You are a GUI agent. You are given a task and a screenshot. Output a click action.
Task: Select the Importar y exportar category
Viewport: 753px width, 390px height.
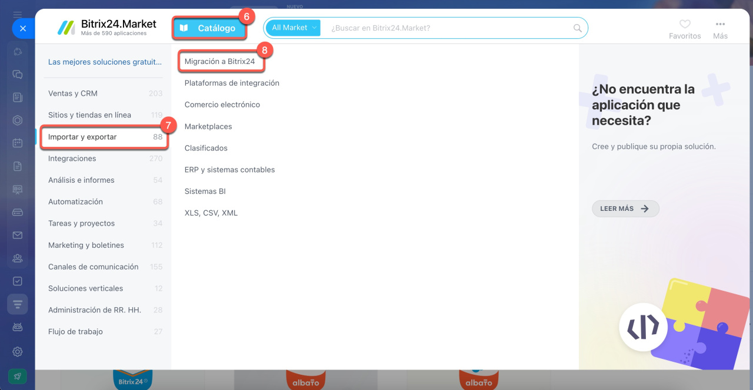pyautogui.click(x=105, y=137)
